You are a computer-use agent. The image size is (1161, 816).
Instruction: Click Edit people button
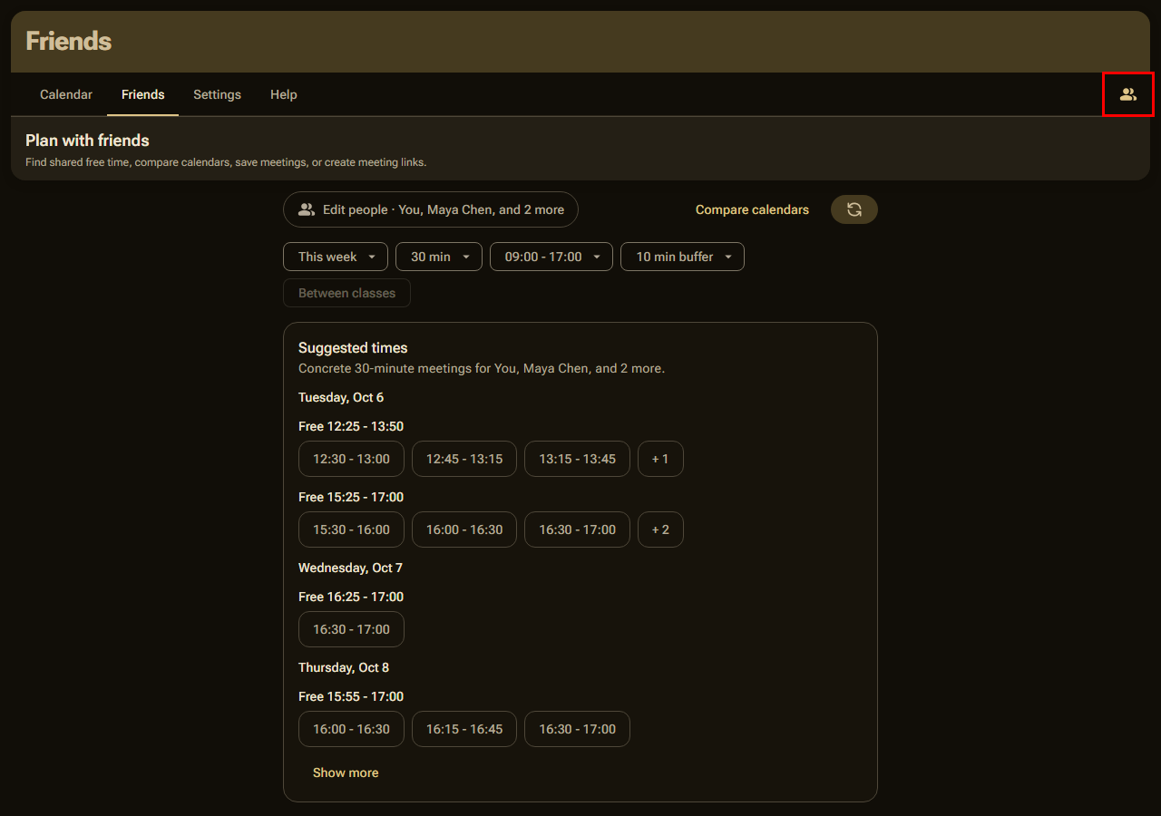(431, 209)
